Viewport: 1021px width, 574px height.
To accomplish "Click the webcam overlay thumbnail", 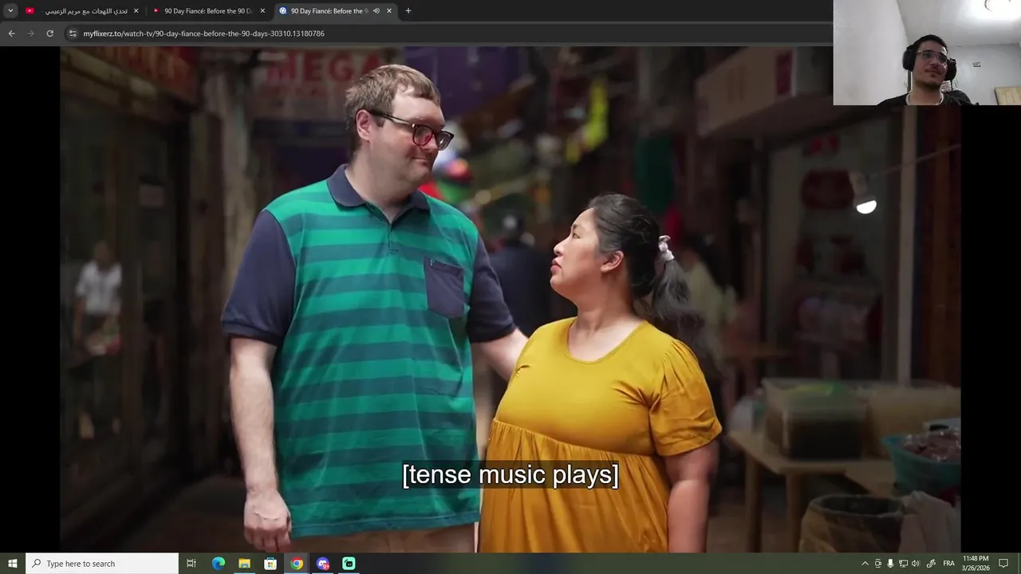I will coord(927,53).
